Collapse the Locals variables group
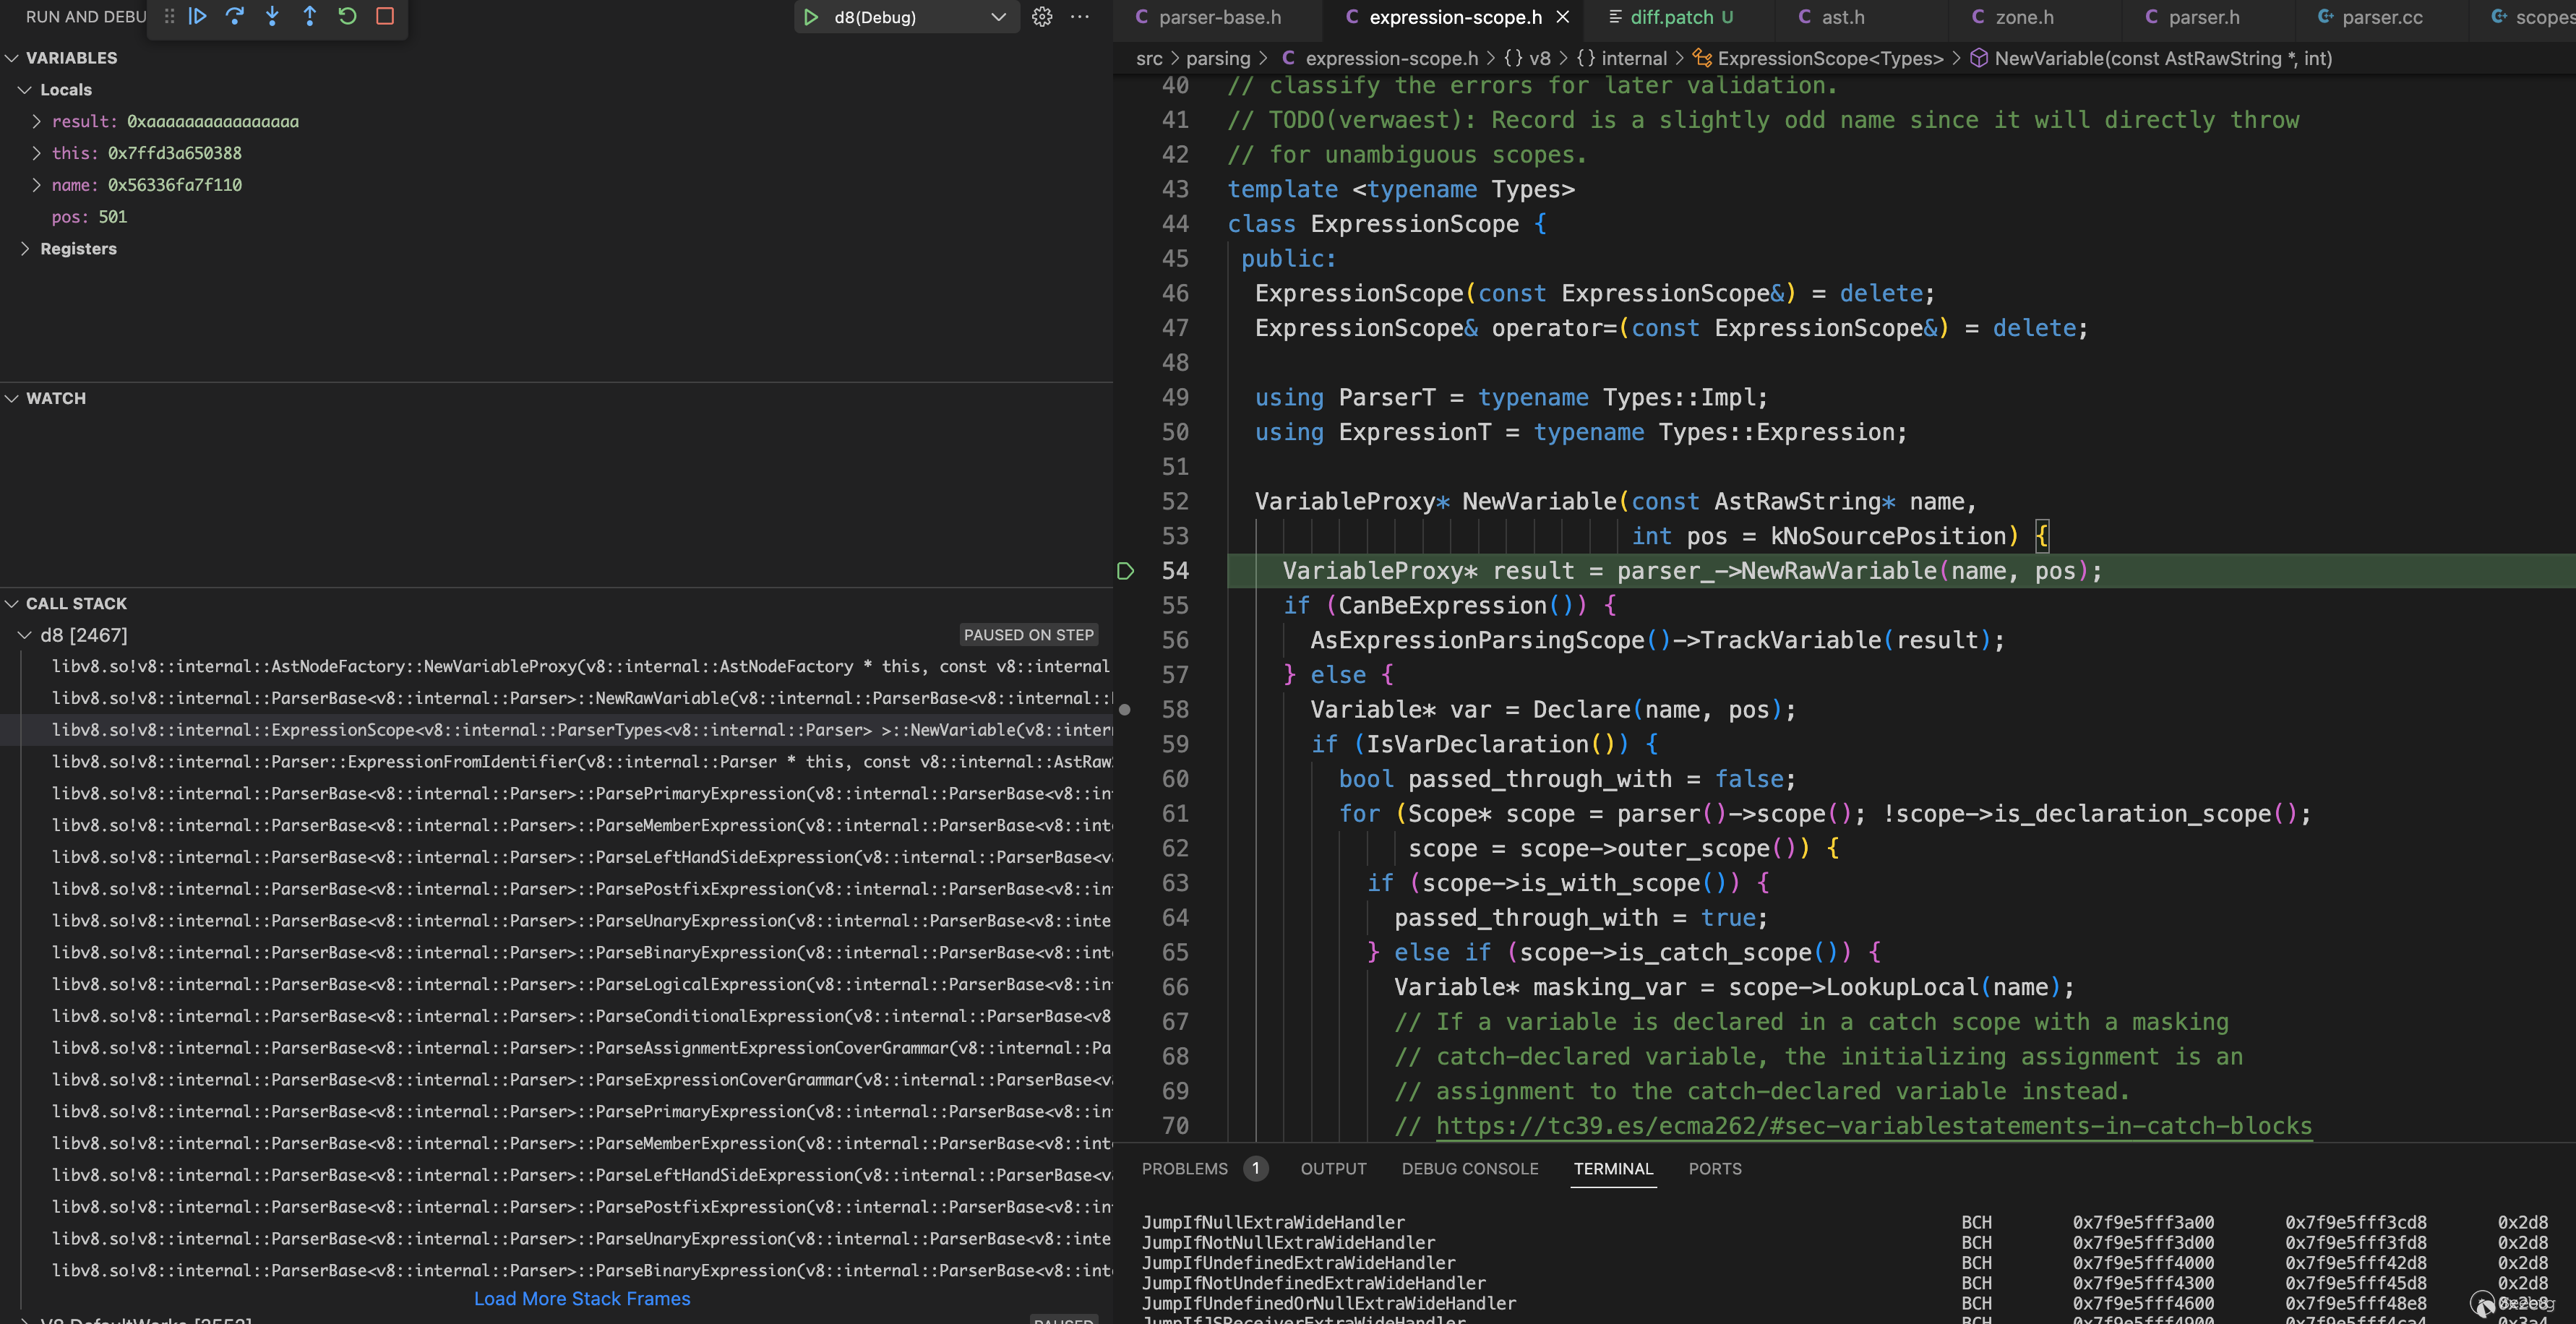 pos(25,90)
